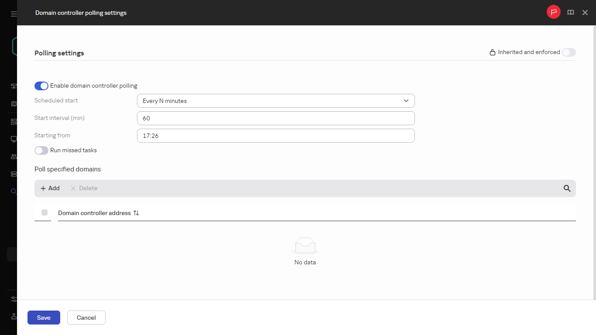Disable domain controller polling
596x335 pixels.
point(41,86)
